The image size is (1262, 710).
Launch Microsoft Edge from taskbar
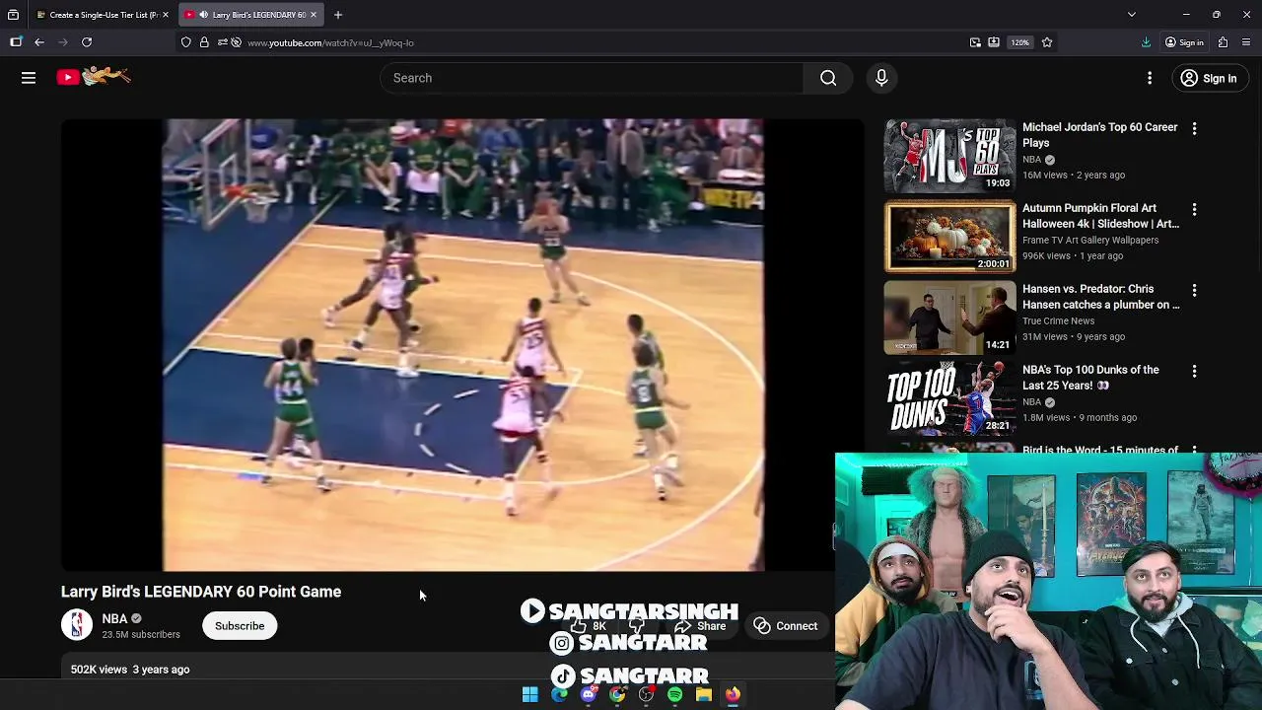559,695
